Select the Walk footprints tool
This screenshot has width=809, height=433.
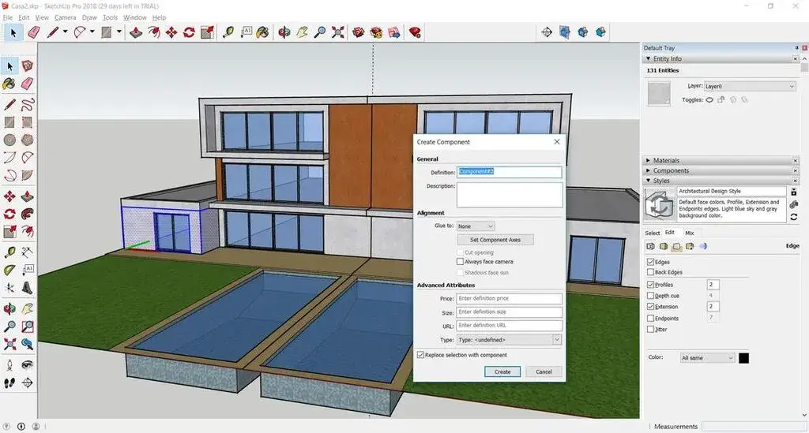tap(9, 383)
